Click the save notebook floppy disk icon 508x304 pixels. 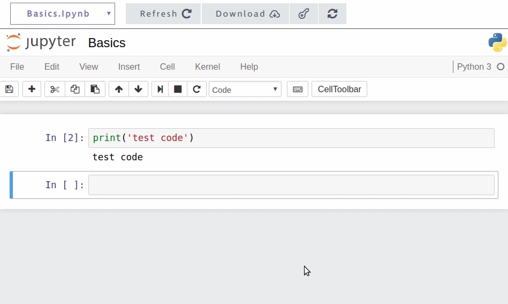9,89
